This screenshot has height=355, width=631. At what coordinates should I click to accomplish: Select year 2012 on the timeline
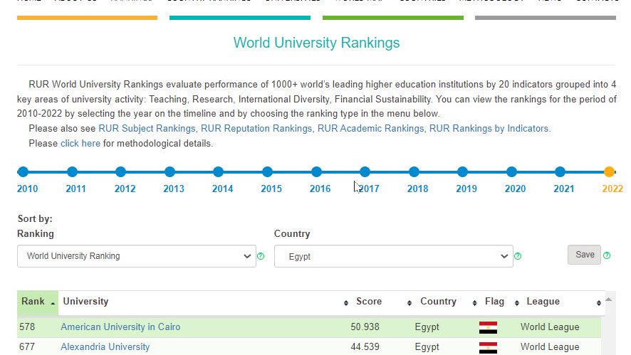point(121,172)
